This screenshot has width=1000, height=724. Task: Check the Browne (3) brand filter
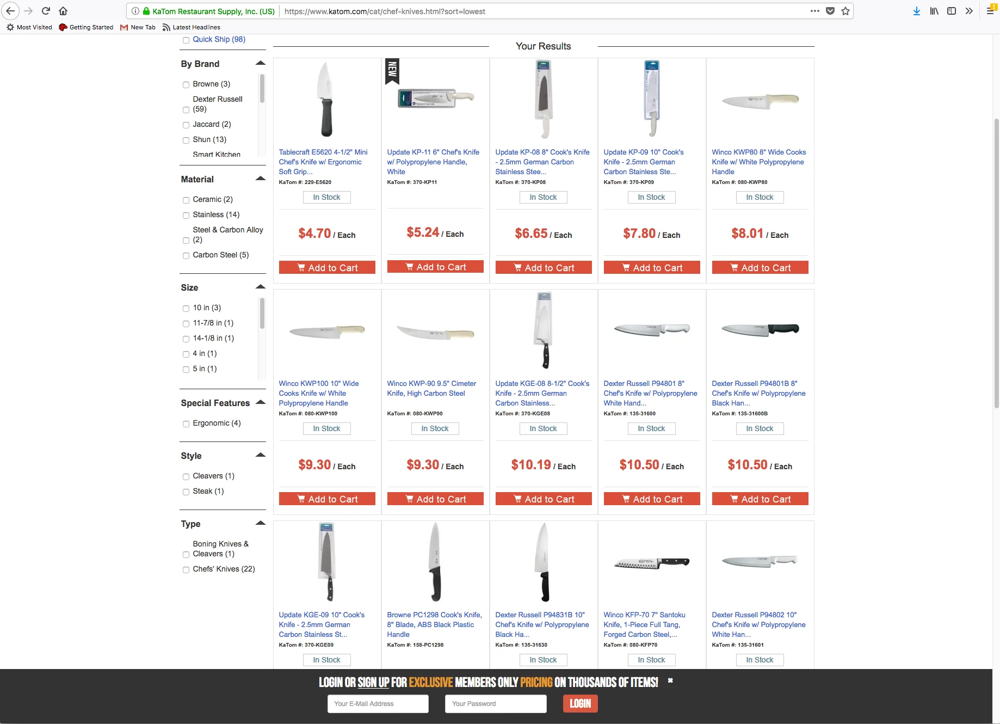point(186,85)
